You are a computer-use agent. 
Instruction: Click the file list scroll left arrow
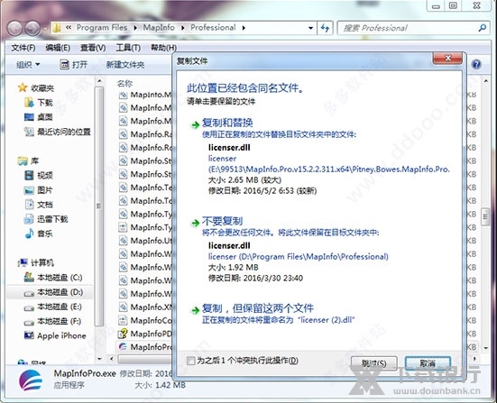coord(112,359)
